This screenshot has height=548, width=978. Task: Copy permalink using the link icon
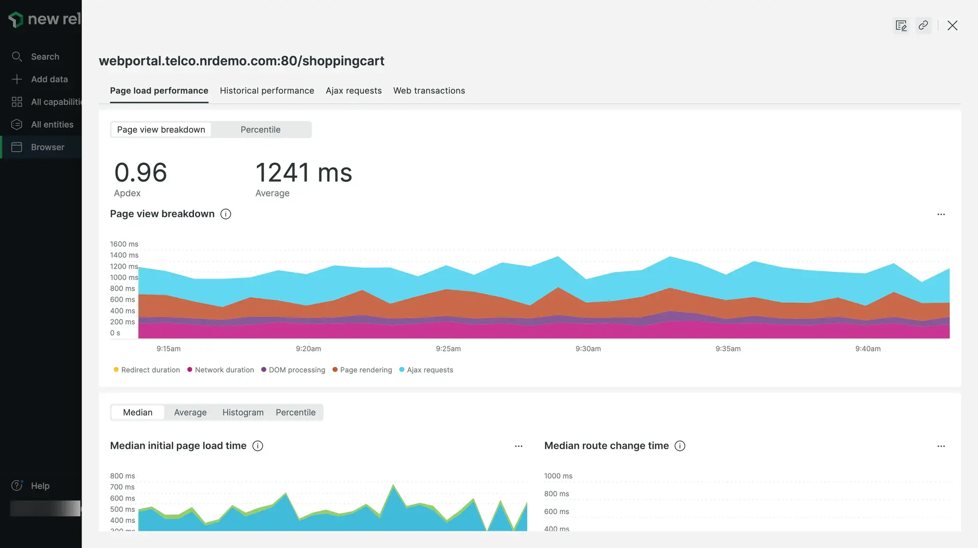tap(923, 25)
